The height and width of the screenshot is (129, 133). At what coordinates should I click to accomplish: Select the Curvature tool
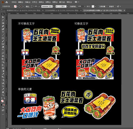(x=3, y=29)
